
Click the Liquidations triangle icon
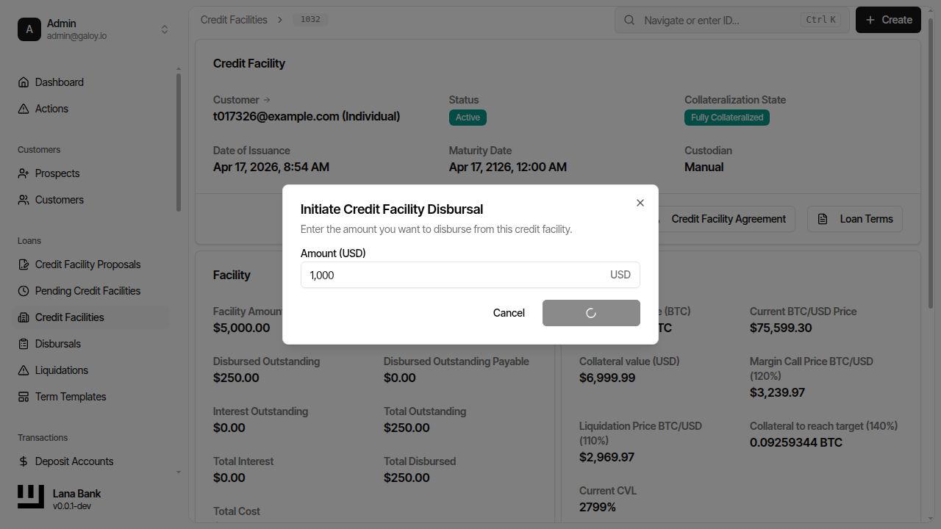[x=24, y=370]
